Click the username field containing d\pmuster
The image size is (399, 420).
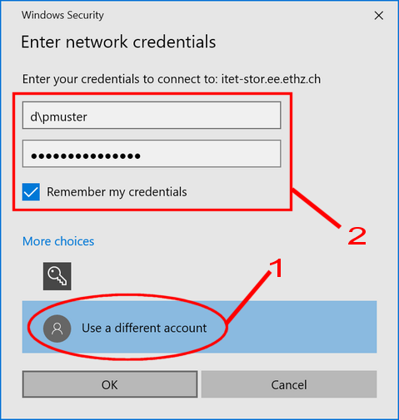(x=152, y=116)
